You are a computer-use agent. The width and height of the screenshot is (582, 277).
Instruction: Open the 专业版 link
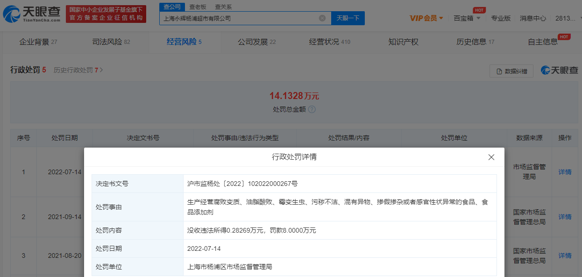point(501,18)
